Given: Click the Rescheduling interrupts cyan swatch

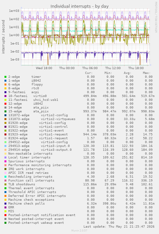Looking at the screenshot, I should pos(5,177).
